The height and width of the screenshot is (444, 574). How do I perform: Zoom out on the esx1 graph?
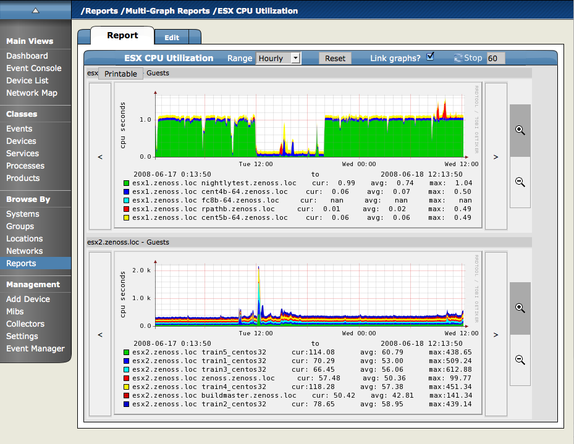520,182
